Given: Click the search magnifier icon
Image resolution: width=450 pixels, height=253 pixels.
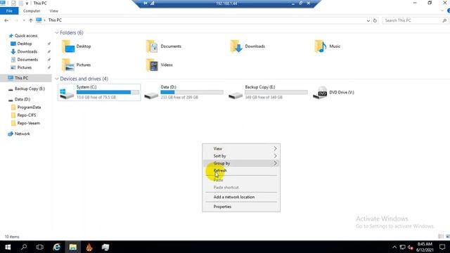Looking at the screenshot, I should (444, 20).
